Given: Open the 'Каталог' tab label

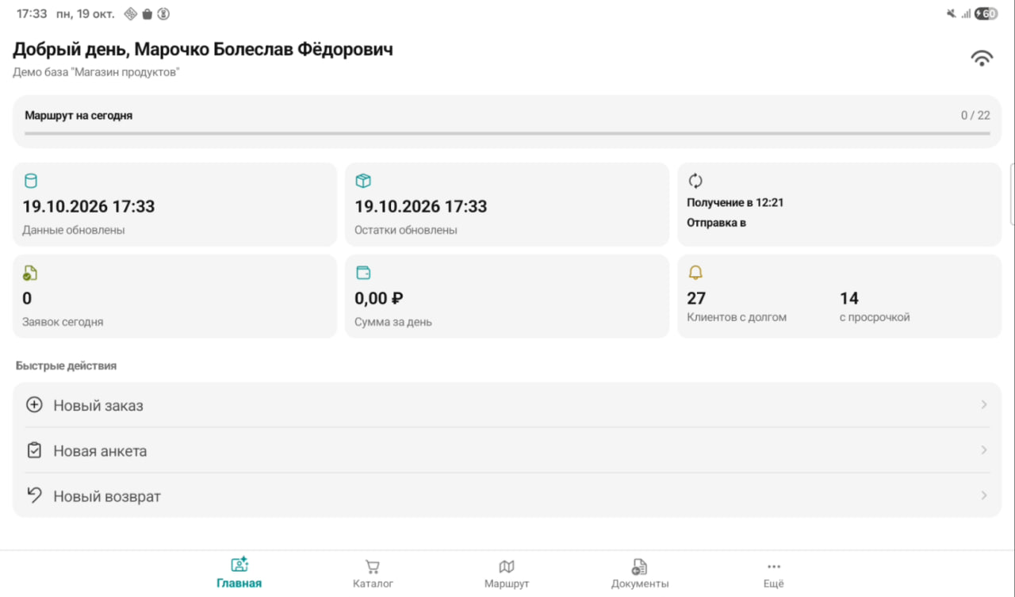Looking at the screenshot, I should pyautogui.click(x=373, y=584).
